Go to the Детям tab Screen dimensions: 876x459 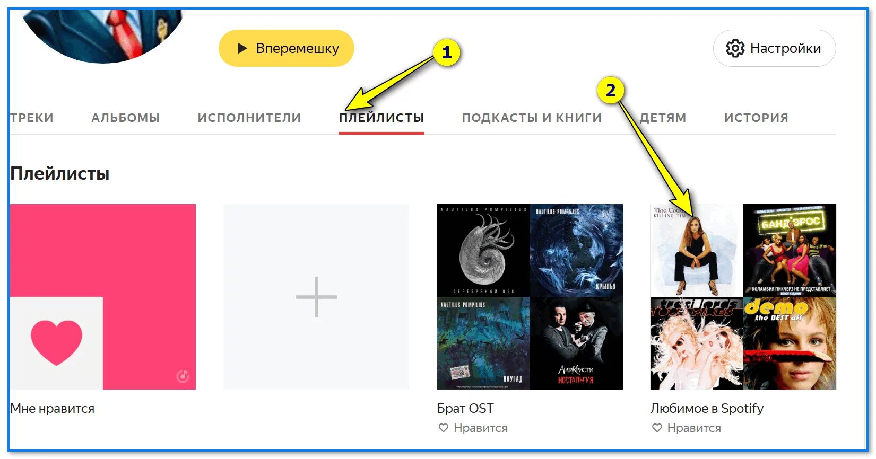click(663, 118)
